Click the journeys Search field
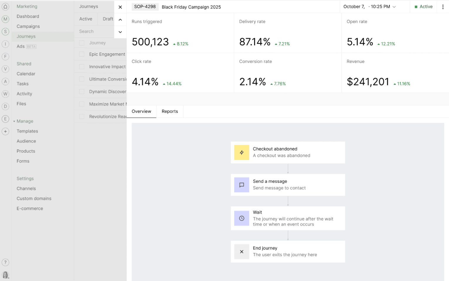449x281 pixels. point(94,31)
